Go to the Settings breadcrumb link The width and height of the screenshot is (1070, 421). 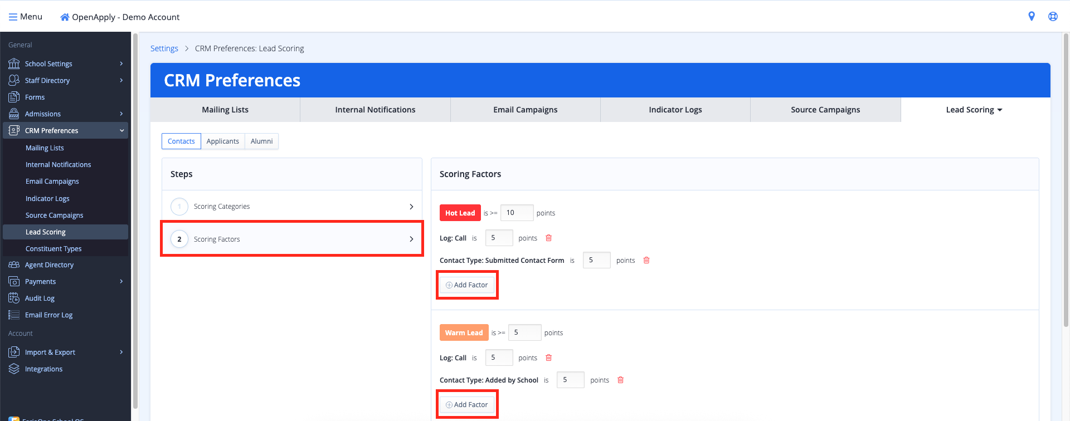click(x=164, y=48)
